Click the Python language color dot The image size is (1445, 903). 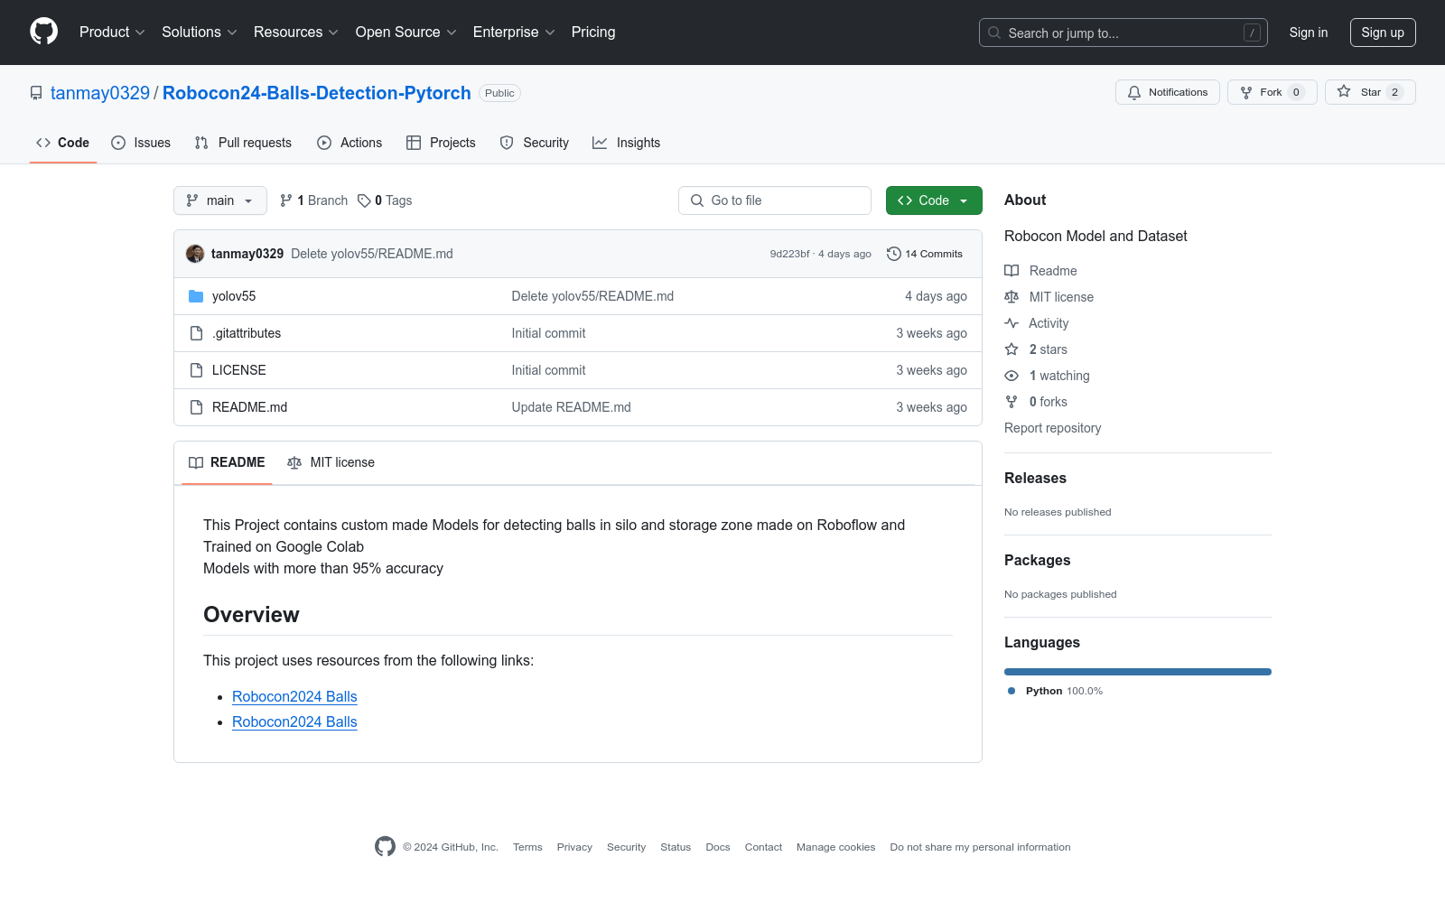[1011, 691]
